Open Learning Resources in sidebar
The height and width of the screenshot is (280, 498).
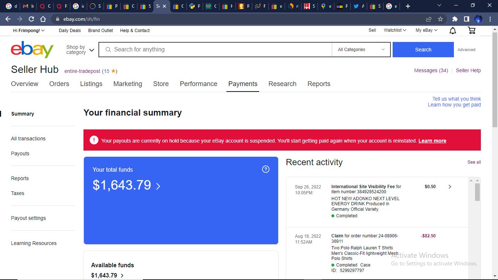click(34, 243)
